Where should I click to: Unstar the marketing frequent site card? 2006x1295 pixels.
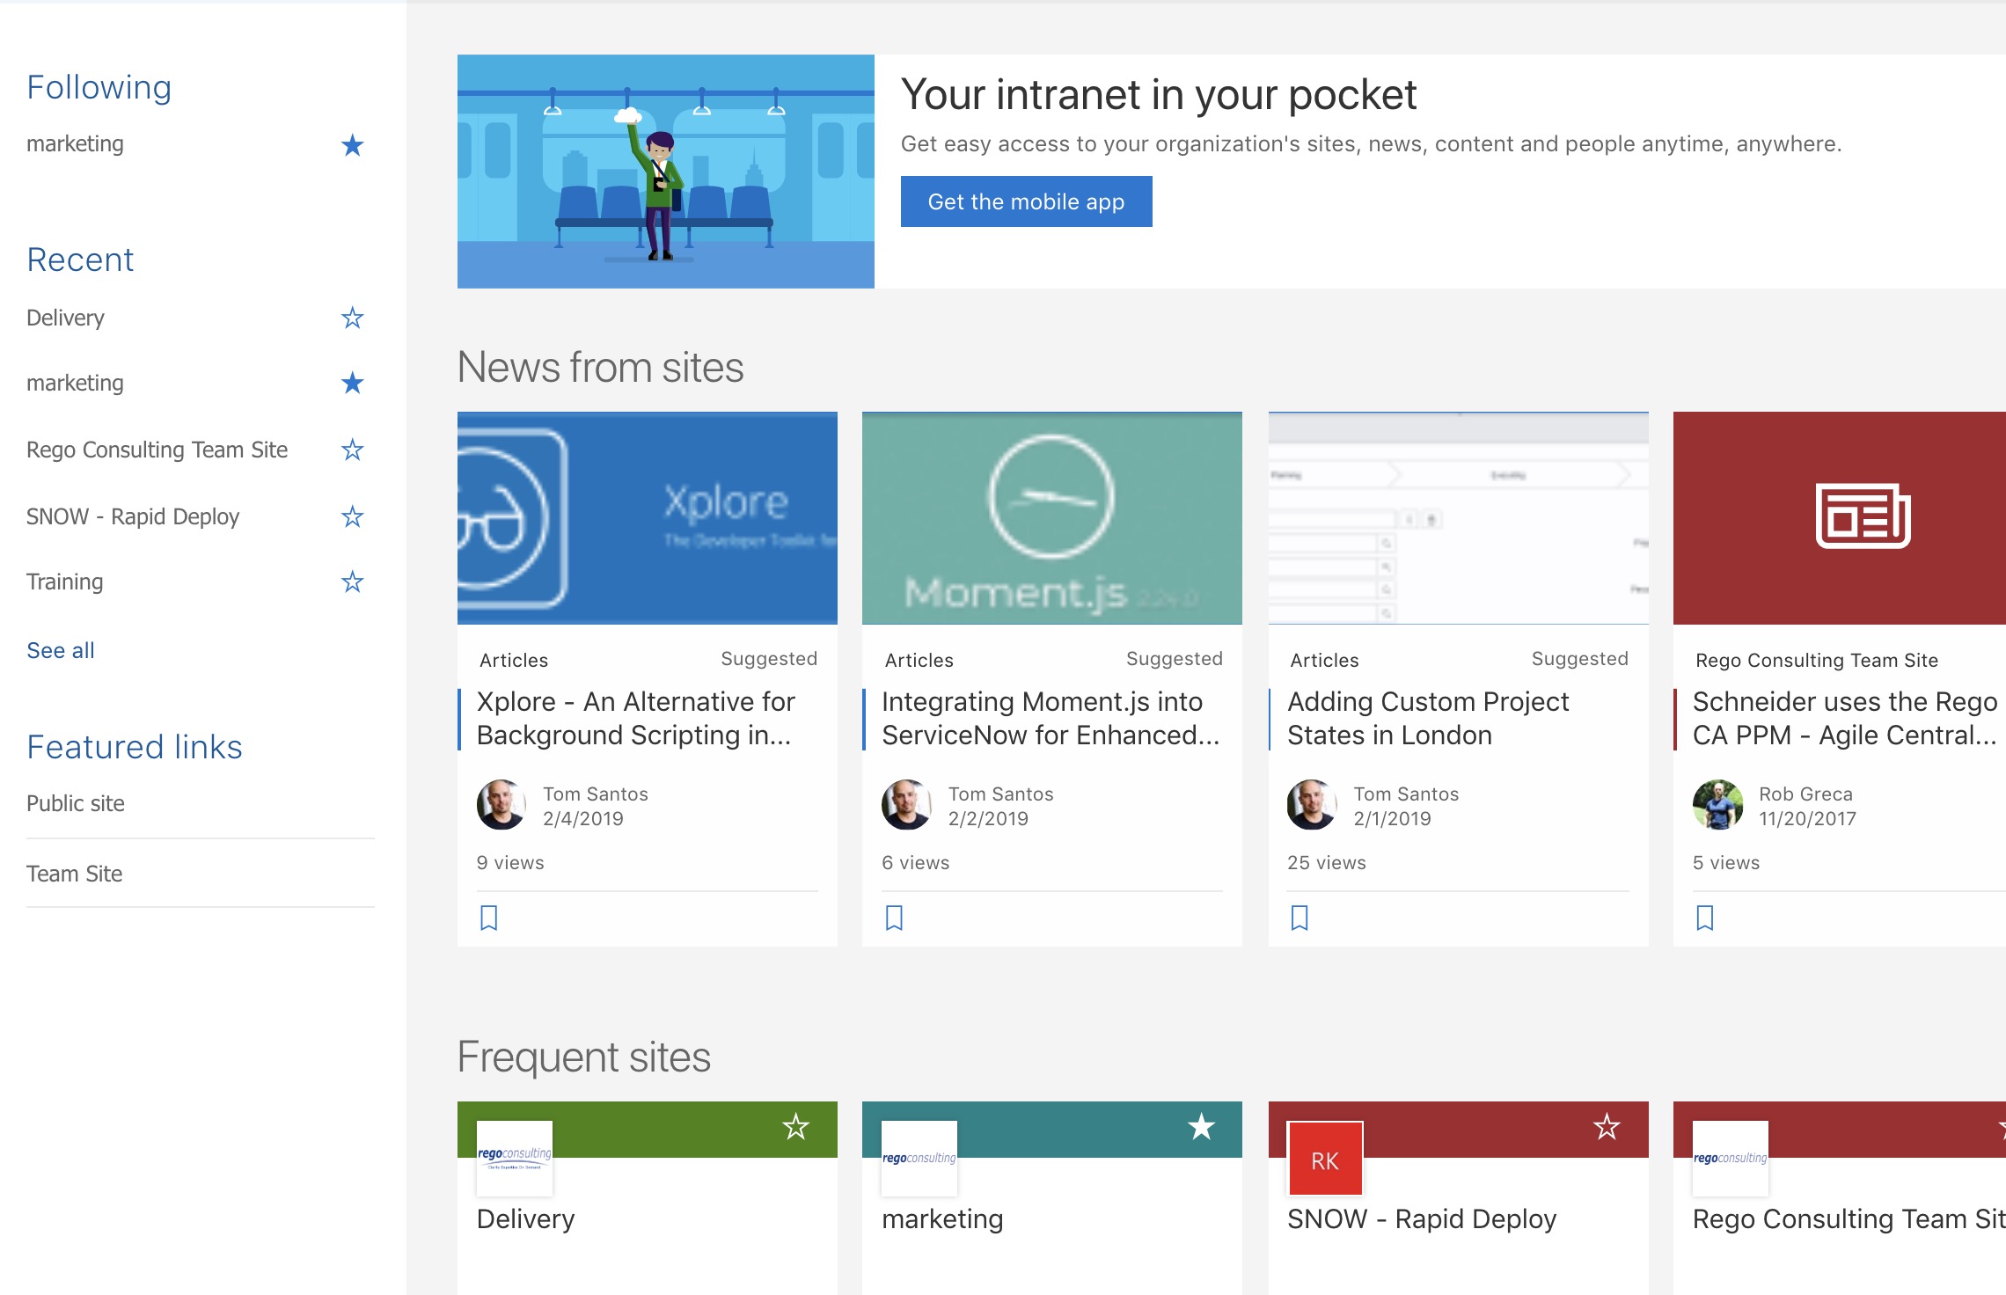(x=1201, y=1127)
